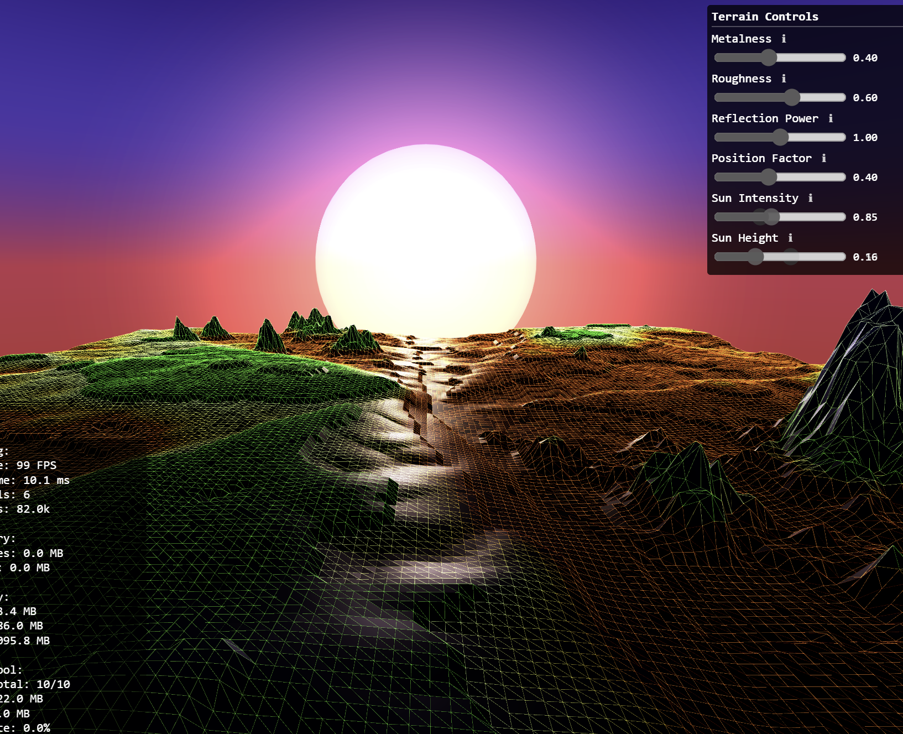Click the Roughness value 0.60
The image size is (903, 734).
(x=865, y=97)
